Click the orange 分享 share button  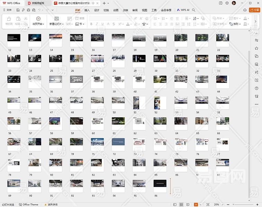(x=254, y=10)
